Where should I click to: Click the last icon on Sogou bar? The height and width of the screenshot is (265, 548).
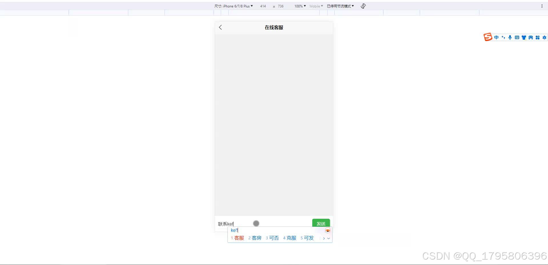pos(544,37)
